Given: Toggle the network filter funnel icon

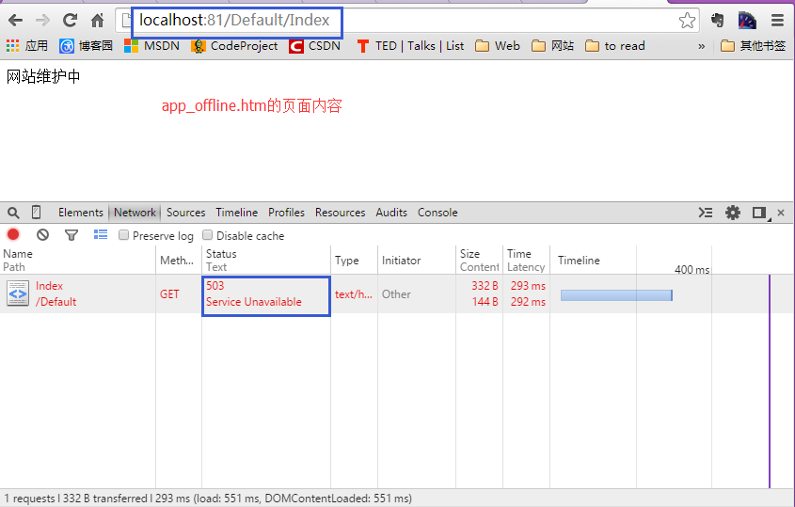Looking at the screenshot, I should 72,235.
